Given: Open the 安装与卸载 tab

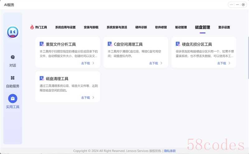Looking at the screenshot, I should pos(91,27).
